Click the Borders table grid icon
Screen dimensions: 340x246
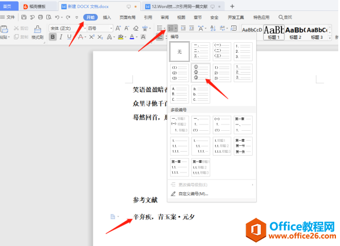234,28
